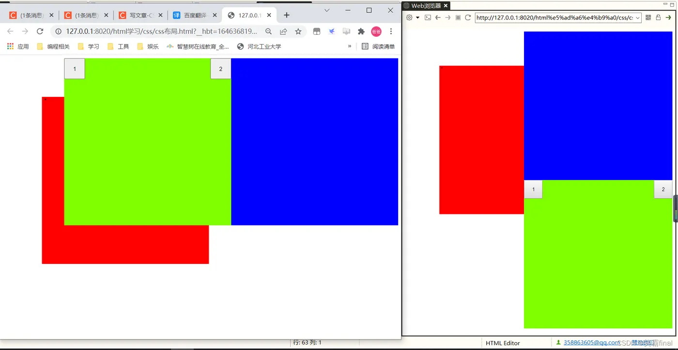
Task: Switch to the 写文章 tab
Action: (142, 15)
